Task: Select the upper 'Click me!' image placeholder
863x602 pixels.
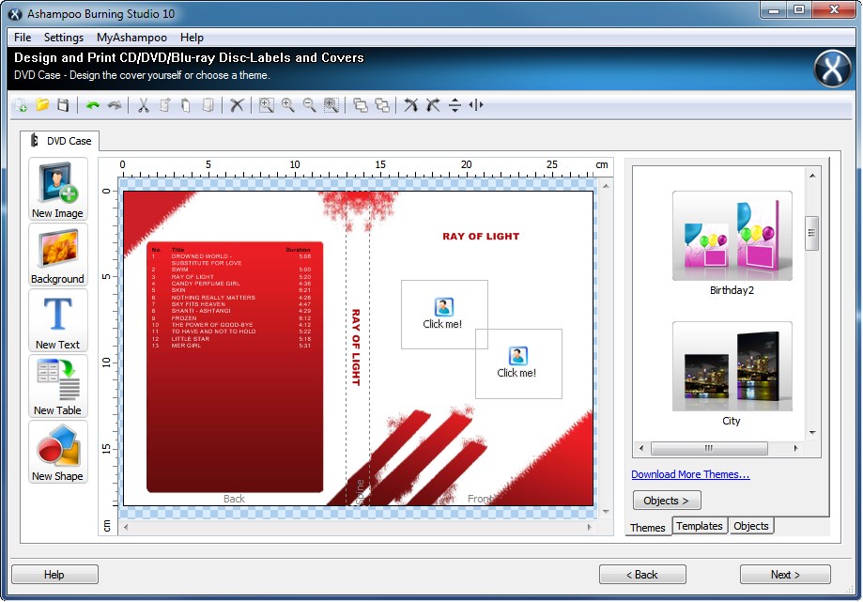Action: (x=444, y=315)
